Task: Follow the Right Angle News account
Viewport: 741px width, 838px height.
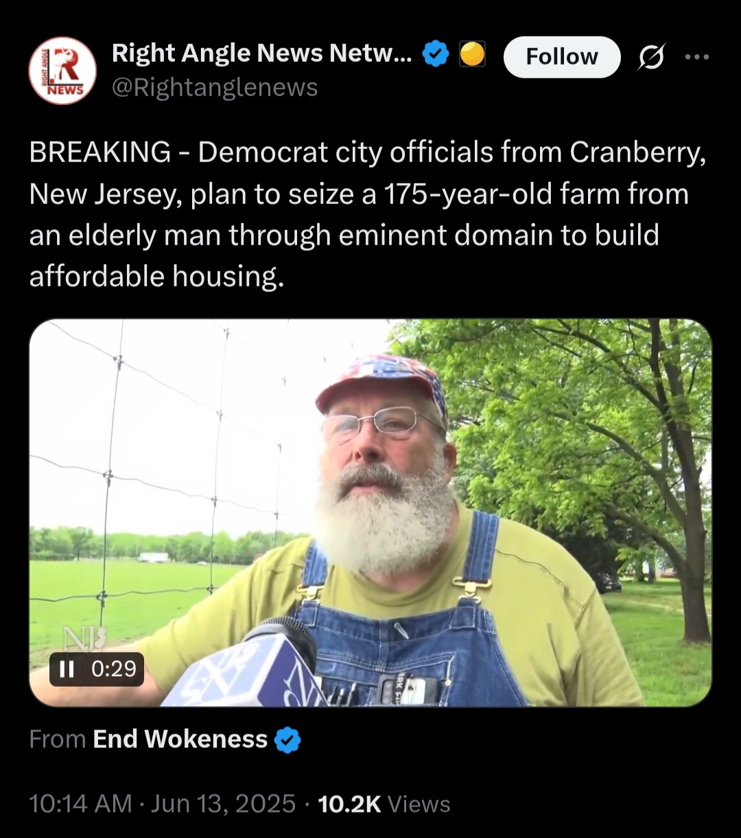Action: click(x=562, y=57)
